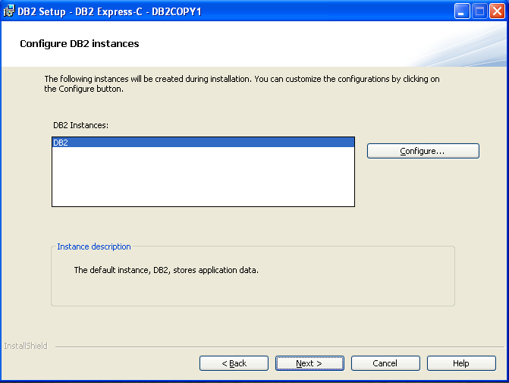Click the 'DB2 Instances:' label
Viewport: 509px width, 383px height.
(81, 125)
